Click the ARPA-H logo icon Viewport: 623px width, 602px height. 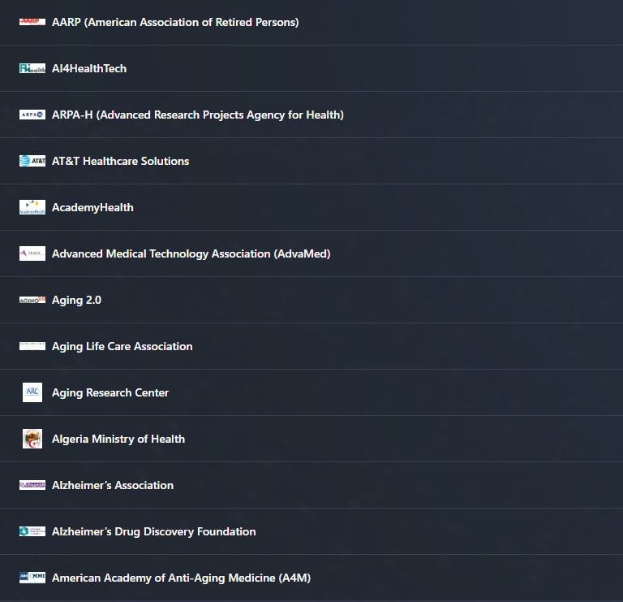pyautogui.click(x=32, y=115)
